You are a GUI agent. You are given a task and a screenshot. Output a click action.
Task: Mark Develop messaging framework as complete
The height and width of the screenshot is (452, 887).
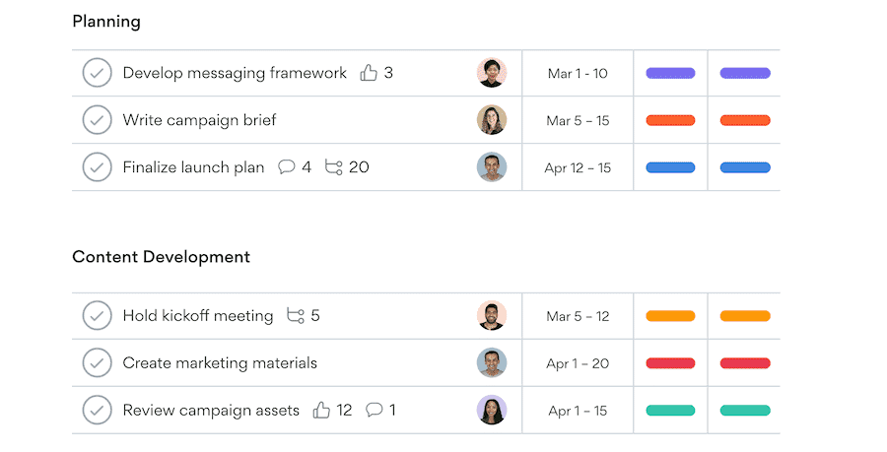point(97,73)
